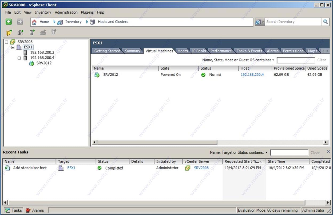Viewport: 333px width, 215px height.
Task: Click the green Normal status icon
Action: pyautogui.click(x=203, y=75)
